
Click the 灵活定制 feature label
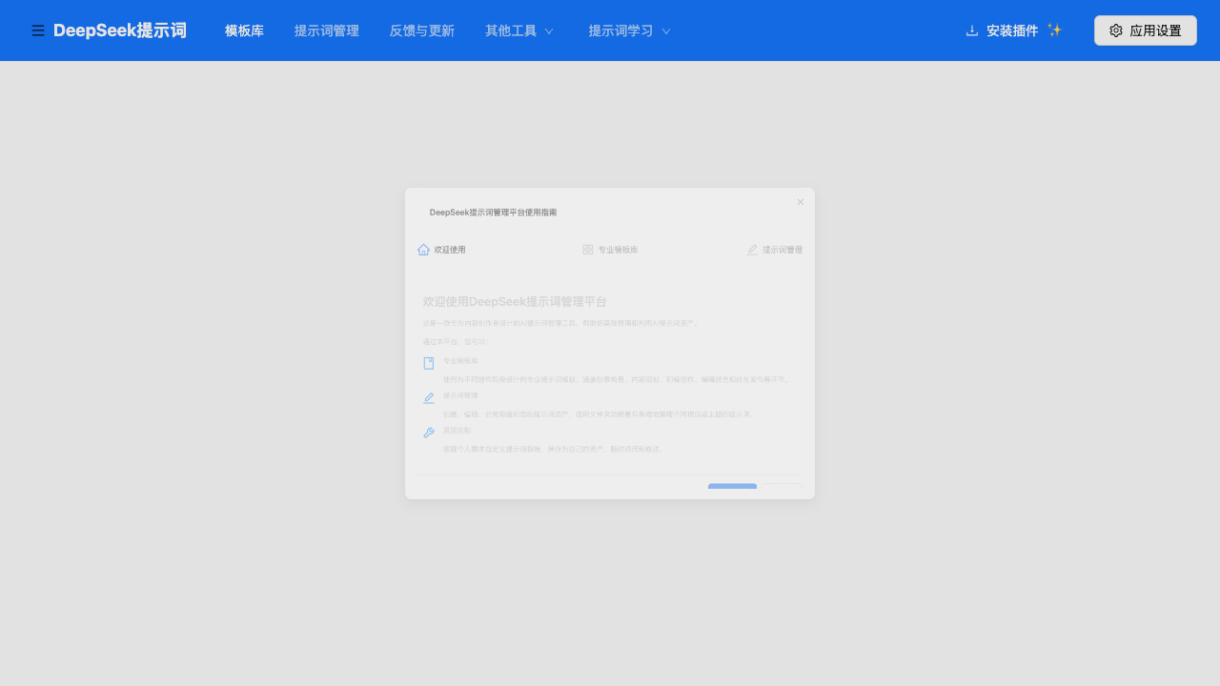(x=457, y=431)
